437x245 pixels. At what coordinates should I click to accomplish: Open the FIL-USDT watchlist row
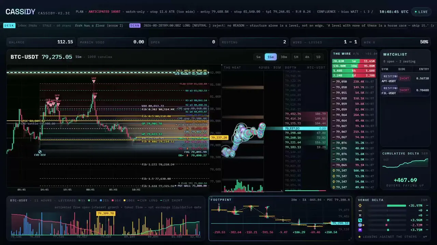point(405,91)
